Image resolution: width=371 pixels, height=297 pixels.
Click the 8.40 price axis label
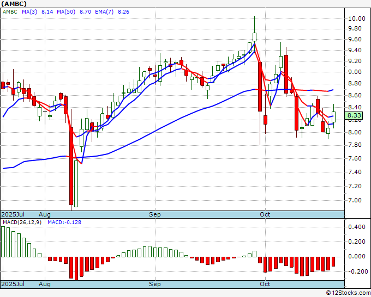(x=355, y=108)
